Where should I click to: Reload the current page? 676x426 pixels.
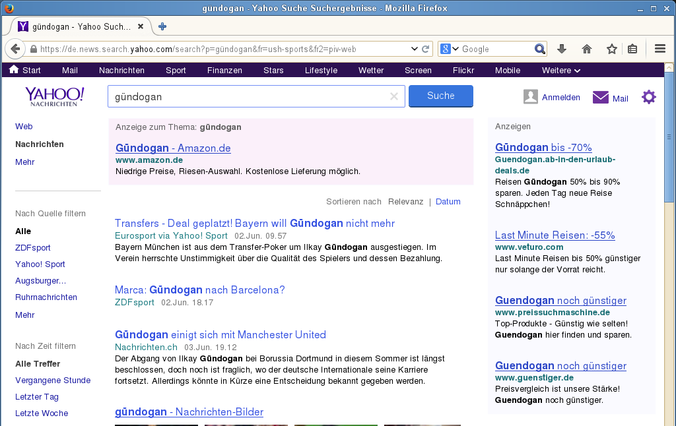[x=426, y=49]
